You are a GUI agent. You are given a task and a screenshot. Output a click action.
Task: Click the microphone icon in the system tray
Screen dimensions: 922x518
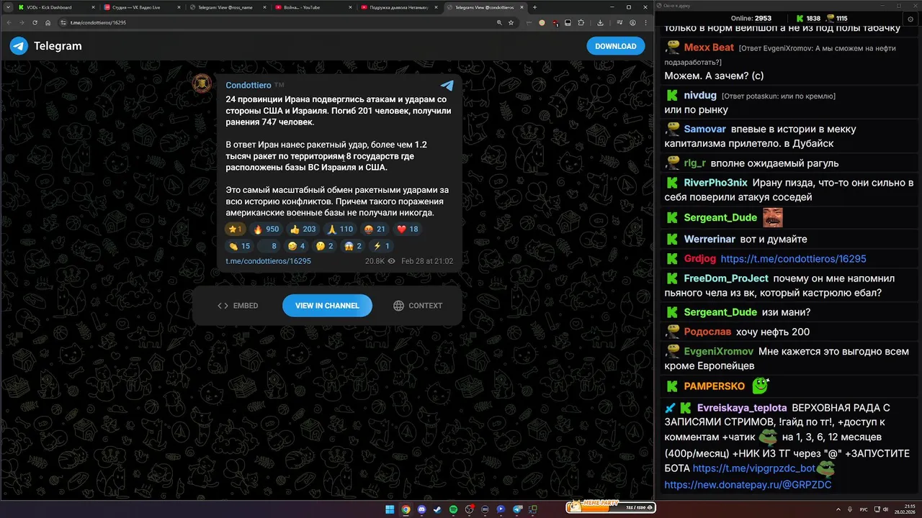pos(850,509)
